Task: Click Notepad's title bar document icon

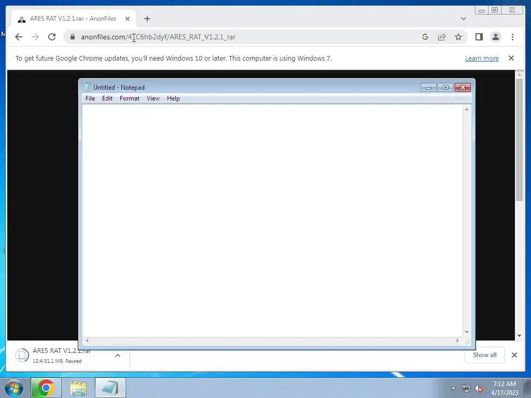Action: [88, 87]
